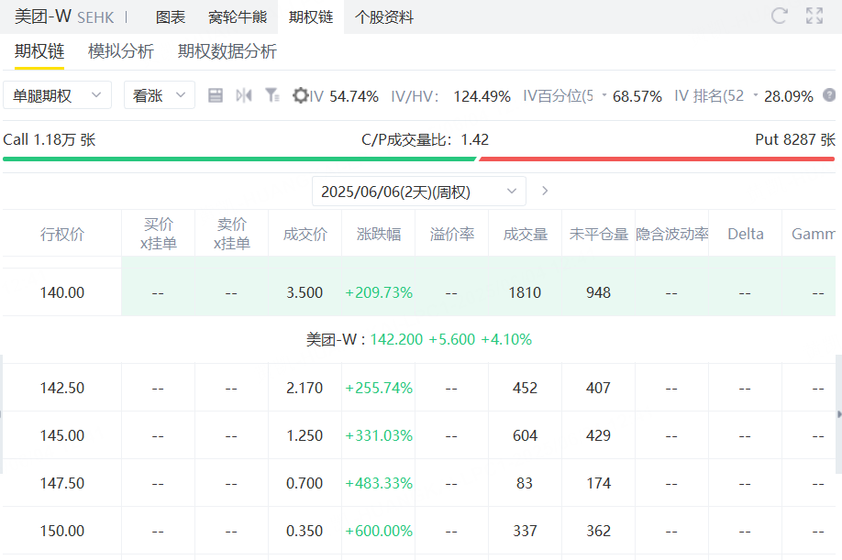Click the 美团-W 142.200 underlying price line
The height and width of the screenshot is (560, 842).
pyautogui.click(x=419, y=339)
